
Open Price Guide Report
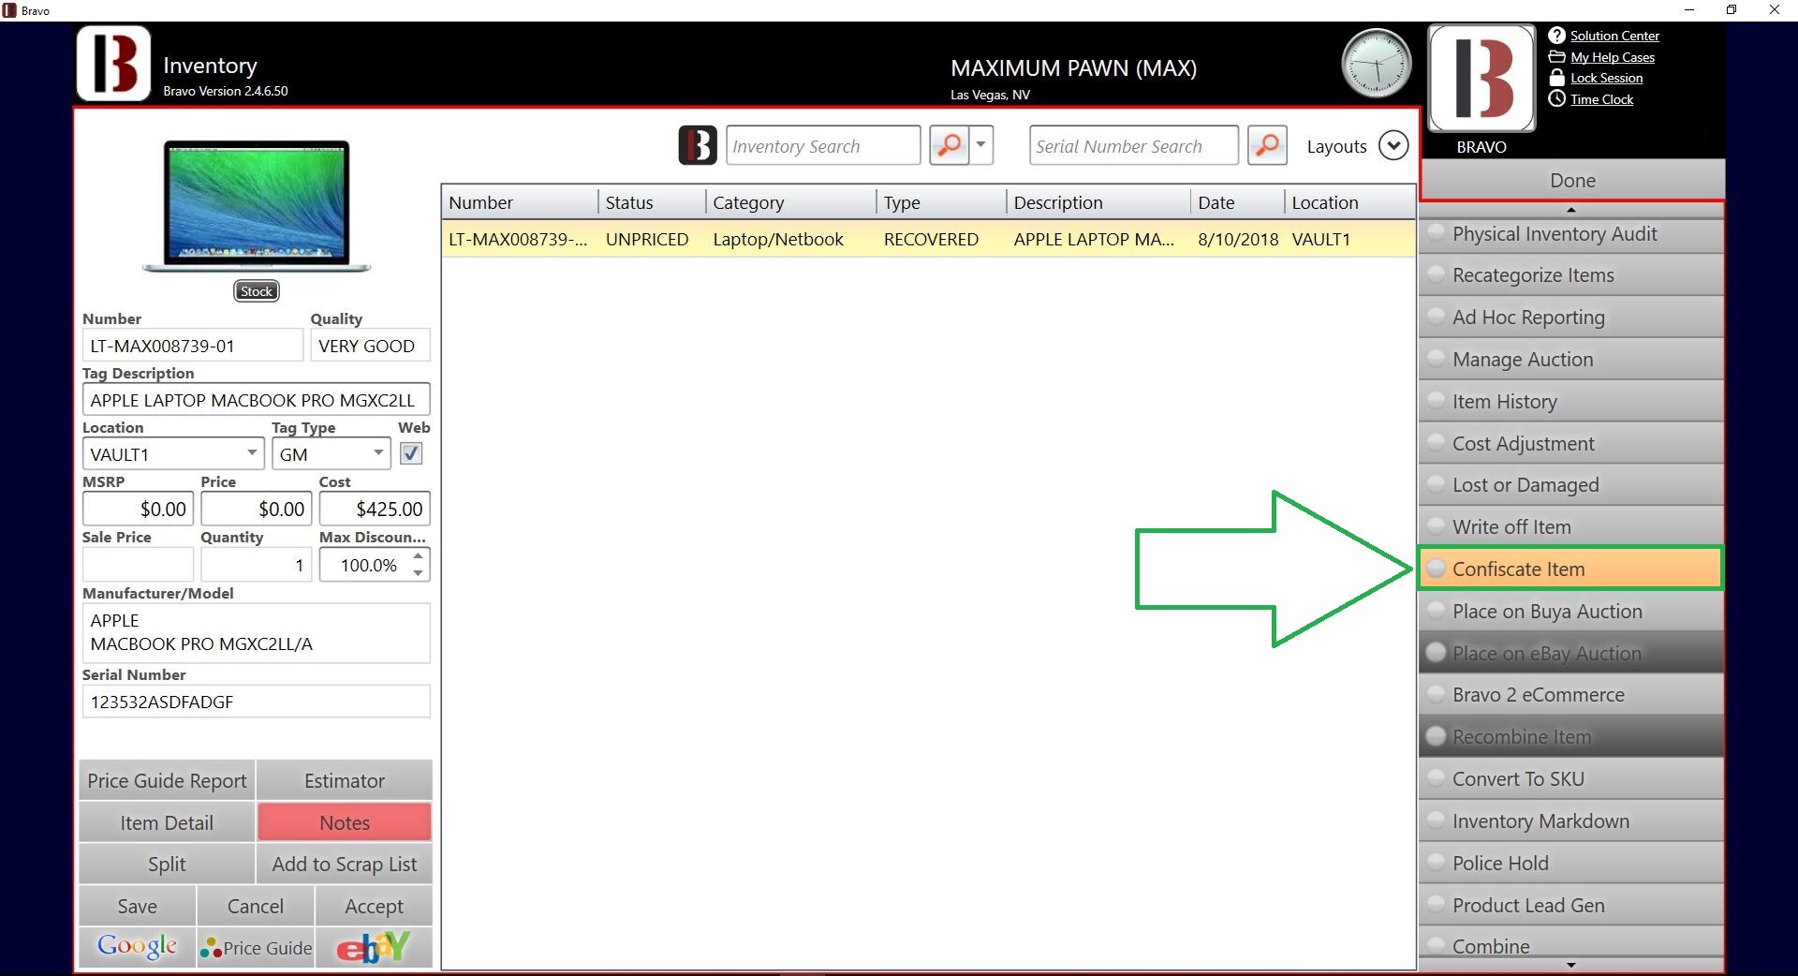point(167,780)
